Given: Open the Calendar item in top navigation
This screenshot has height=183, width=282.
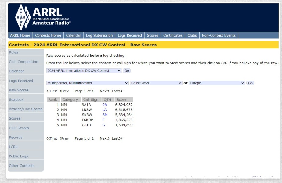Looking at the screenshot, I should 73,35.
